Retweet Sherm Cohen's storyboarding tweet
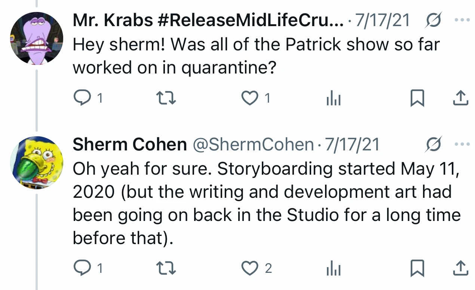This screenshot has height=290, width=475. pyautogui.click(x=166, y=268)
